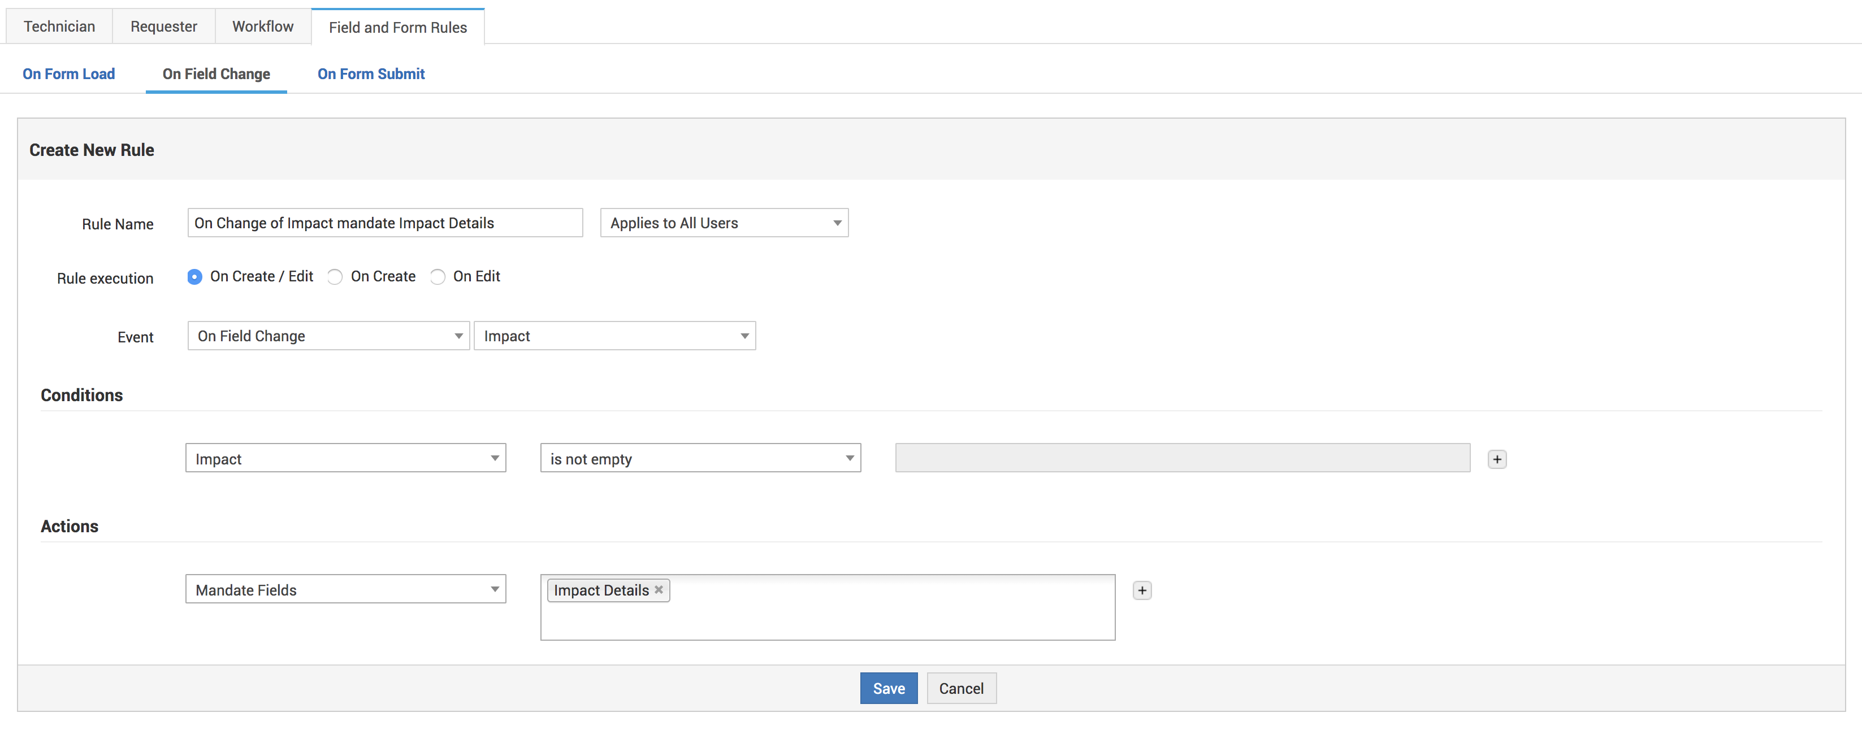Open the Impact condition field dropdown
This screenshot has width=1862, height=730.
pyautogui.click(x=345, y=458)
